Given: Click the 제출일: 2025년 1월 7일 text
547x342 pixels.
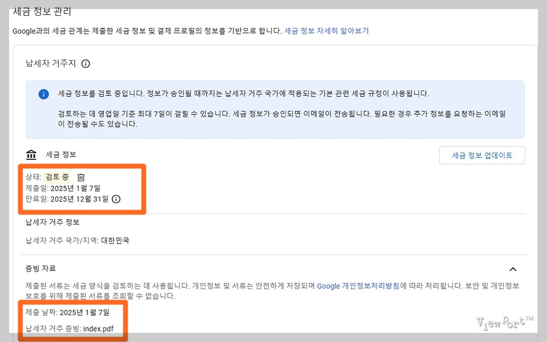Looking at the screenshot, I should click(x=63, y=188).
